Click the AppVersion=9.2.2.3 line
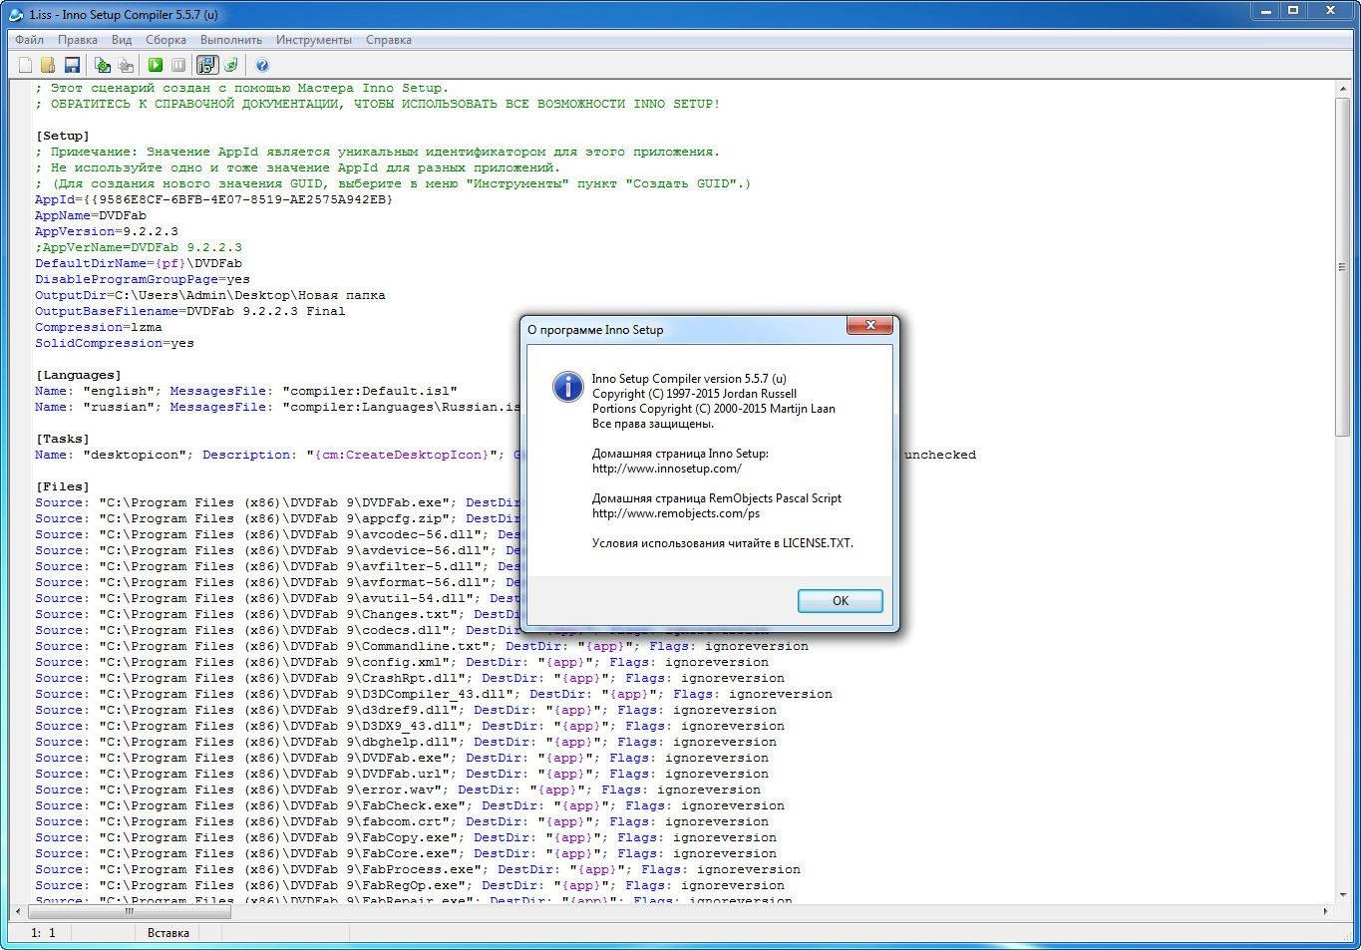The width and height of the screenshot is (1361, 950). pyautogui.click(x=107, y=231)
